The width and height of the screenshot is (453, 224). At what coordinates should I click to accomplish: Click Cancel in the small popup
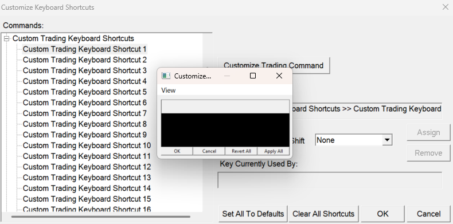pos(209,151)
